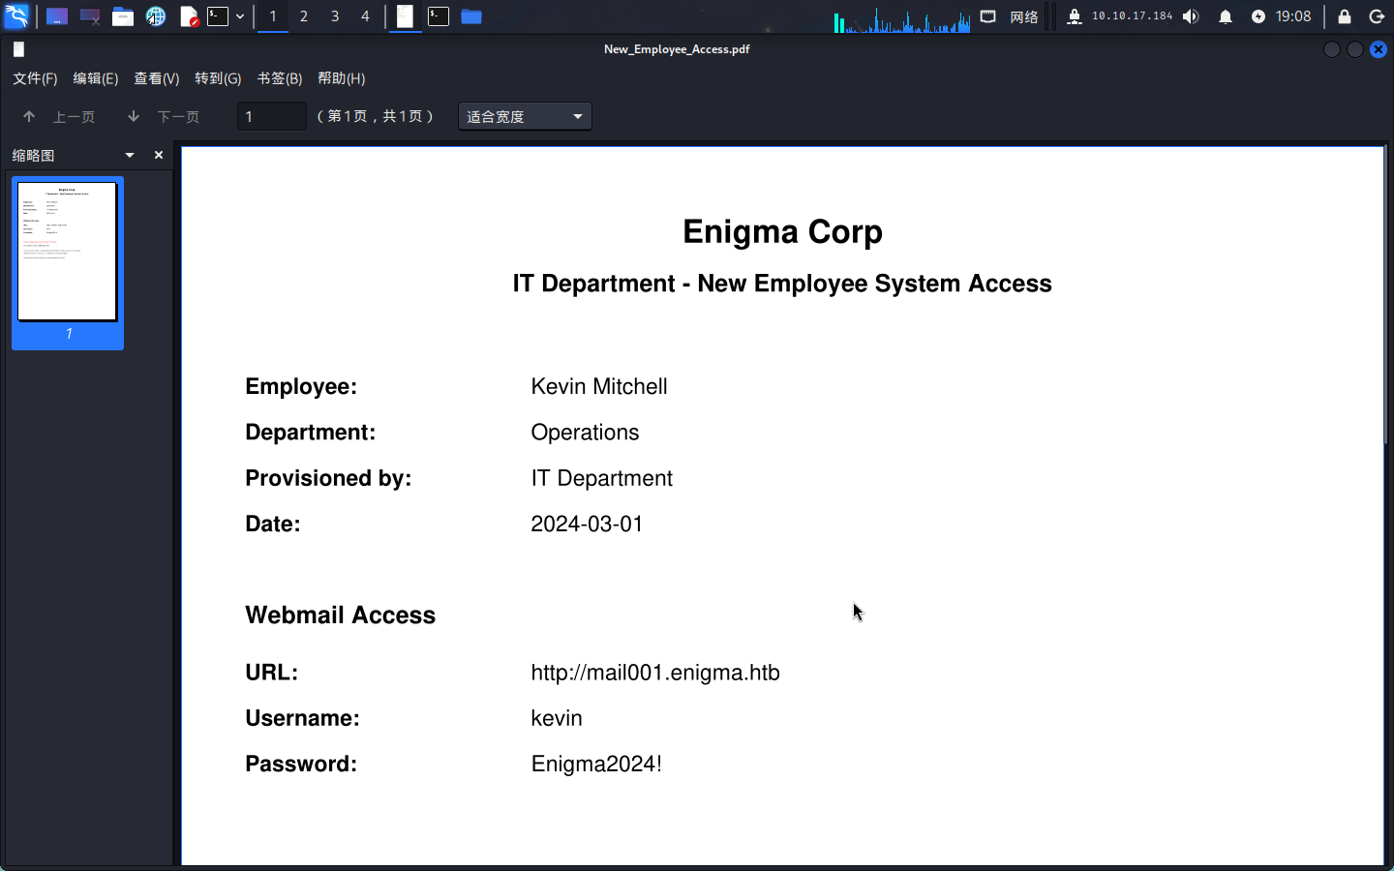Open the 转到(G) menu
Image resolution: width=1394 pixels, height=871 pixels.
[x=218, y=78]
